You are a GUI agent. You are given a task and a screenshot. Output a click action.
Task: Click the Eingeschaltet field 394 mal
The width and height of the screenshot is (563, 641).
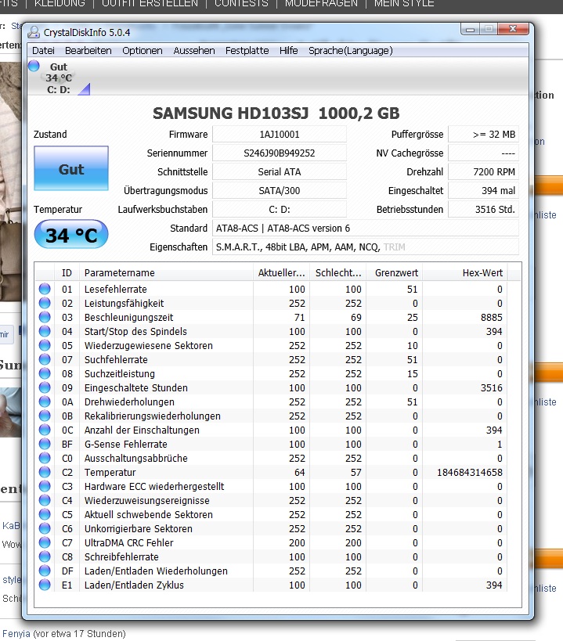[483, 190]
